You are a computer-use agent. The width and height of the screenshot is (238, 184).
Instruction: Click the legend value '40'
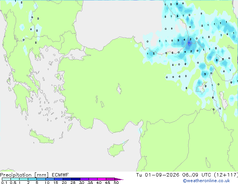coord(99,182)
